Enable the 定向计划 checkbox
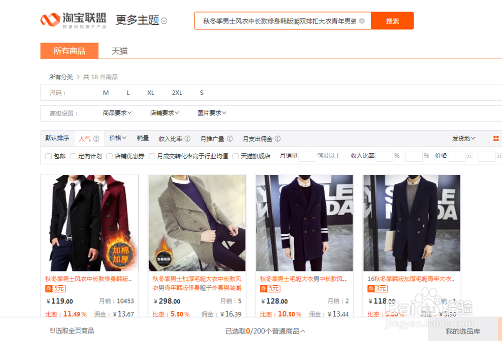The width and height of the screenshot is (502, 341). [73, 156]
